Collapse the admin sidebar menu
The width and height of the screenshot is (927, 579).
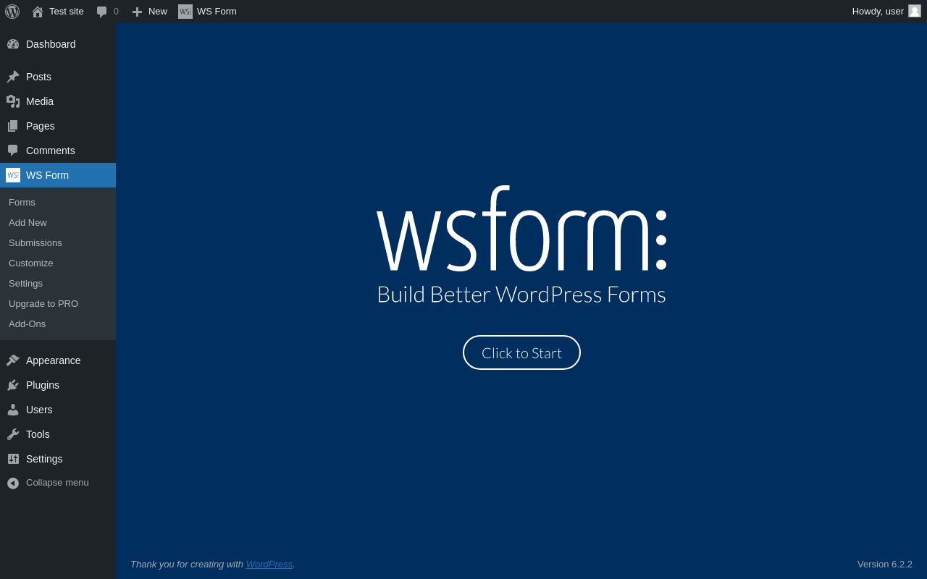[58, 483]
